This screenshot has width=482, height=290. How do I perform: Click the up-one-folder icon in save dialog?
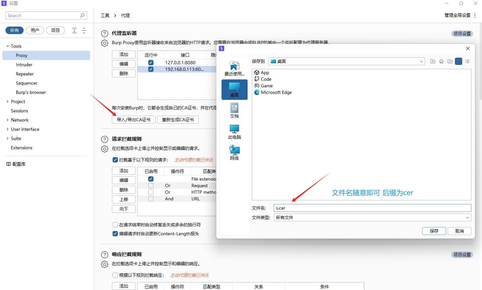(x=433, y=61)
